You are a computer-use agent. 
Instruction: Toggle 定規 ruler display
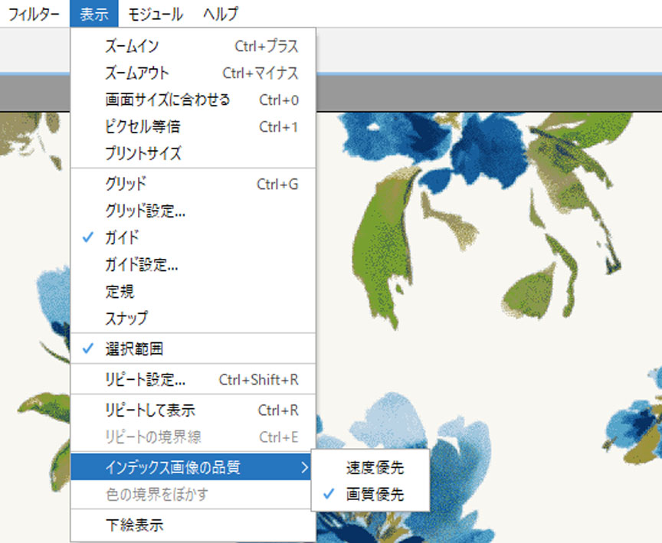[193, 292]
